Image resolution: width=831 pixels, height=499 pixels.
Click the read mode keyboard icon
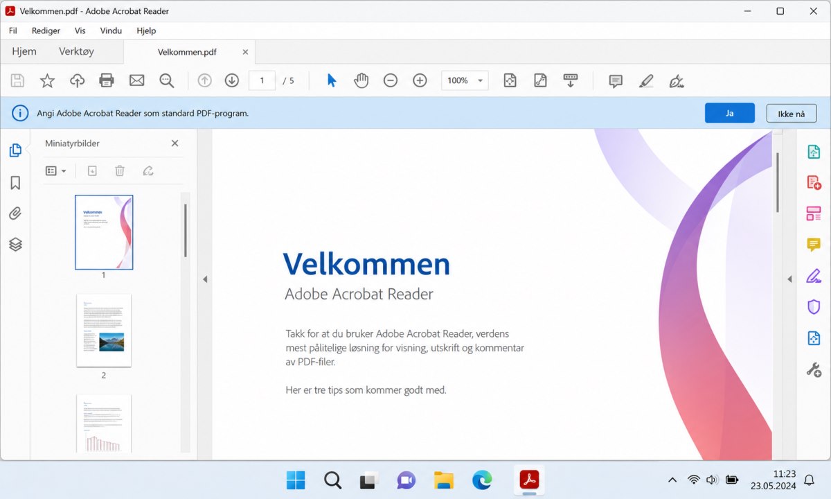[571, 80]
